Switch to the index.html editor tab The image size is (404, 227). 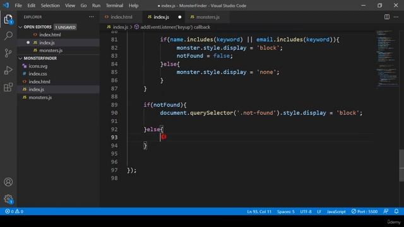[121, 17]
